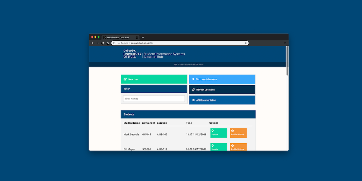Open the Chrome three-dot menu
362x181 pixels.
pos(285,43)
